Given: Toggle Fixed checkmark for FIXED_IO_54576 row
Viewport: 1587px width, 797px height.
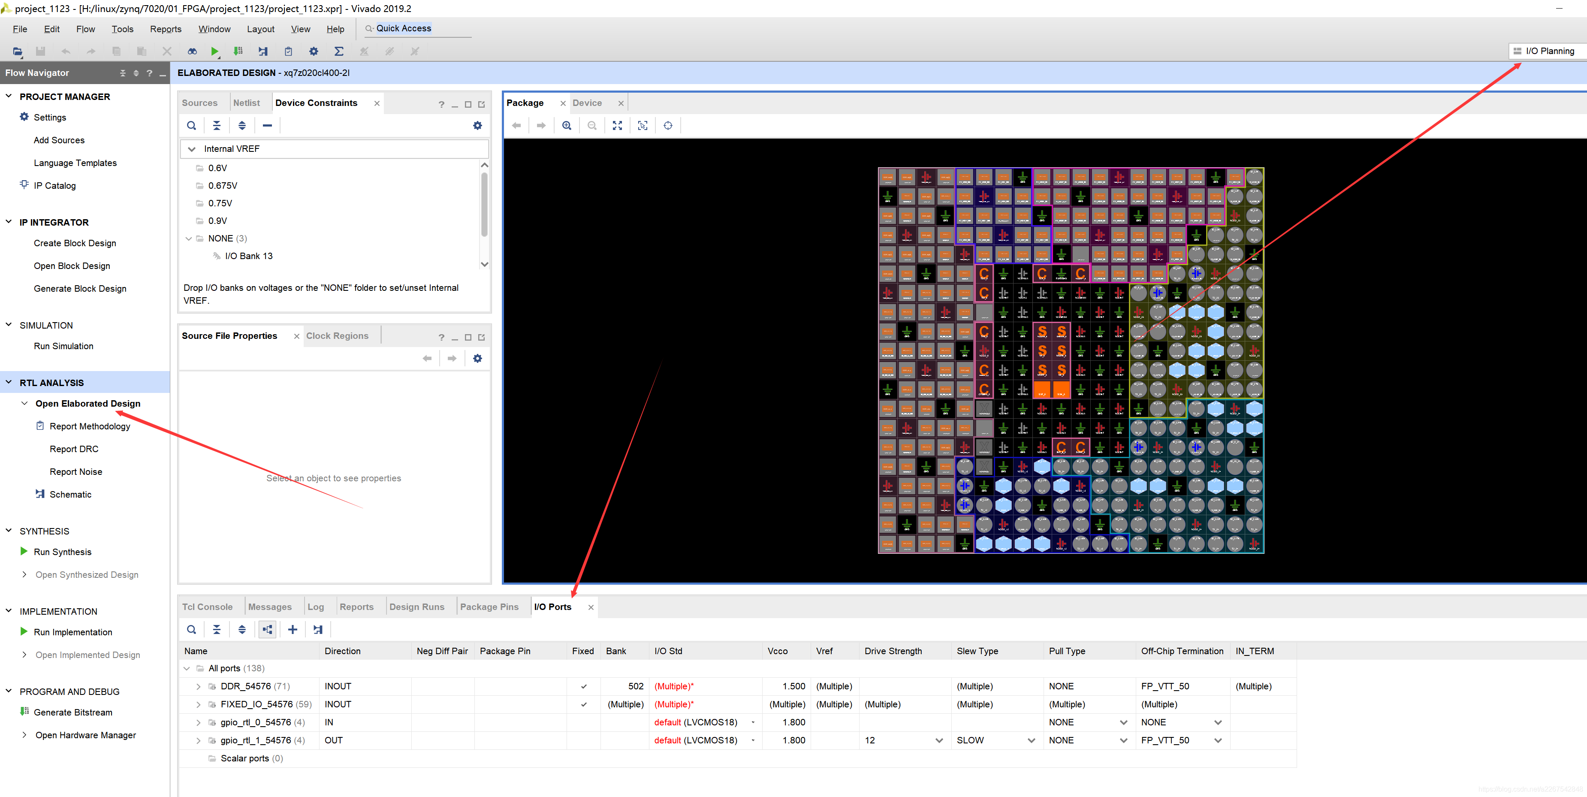Looking at the screenshot, I should tap(583, 704).
